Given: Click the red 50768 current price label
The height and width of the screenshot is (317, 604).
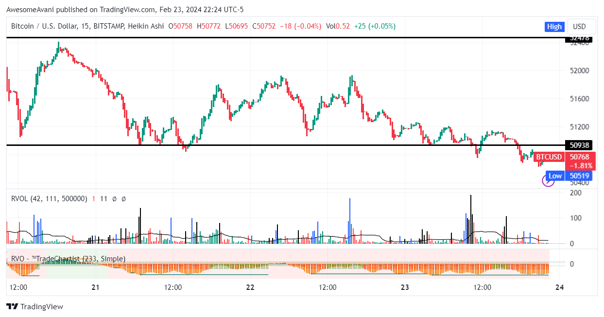Looking at the screenshot, I should 579,157.
